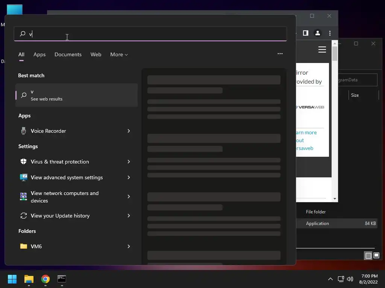Select best match 'v See web results'
This screenshot has height=288, width=385.
point(76,95)
